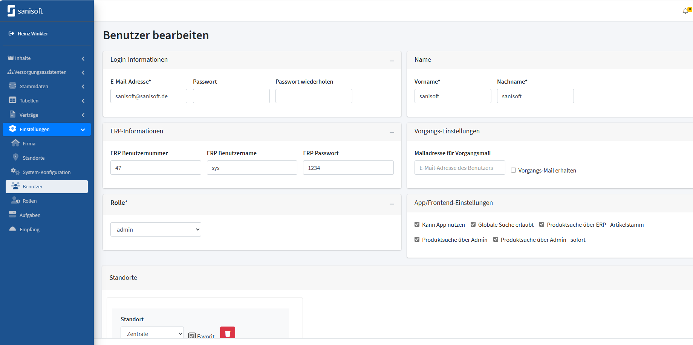Enable Vorgangs-Mail erhalten checkbox
This screenshot has width=693, height=345.
click(x=513, y=170)
